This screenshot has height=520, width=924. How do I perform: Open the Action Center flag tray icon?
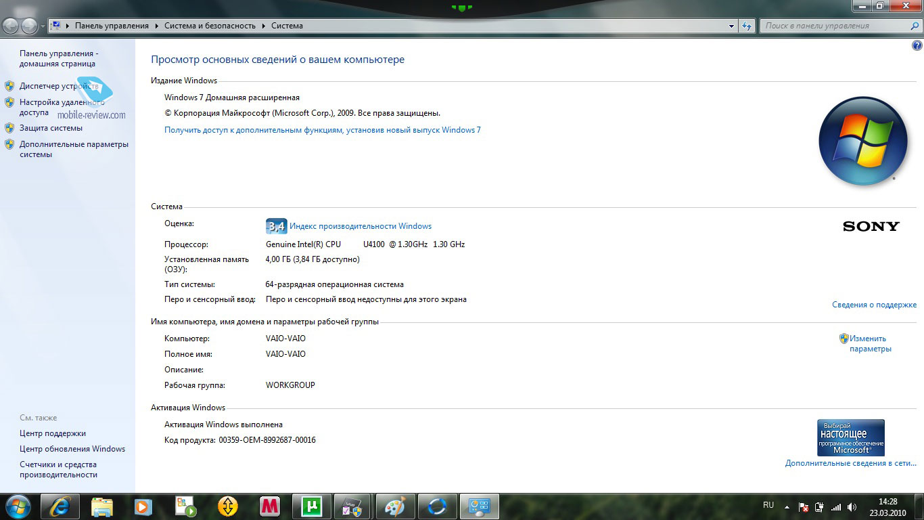click(x=804, y=507)
